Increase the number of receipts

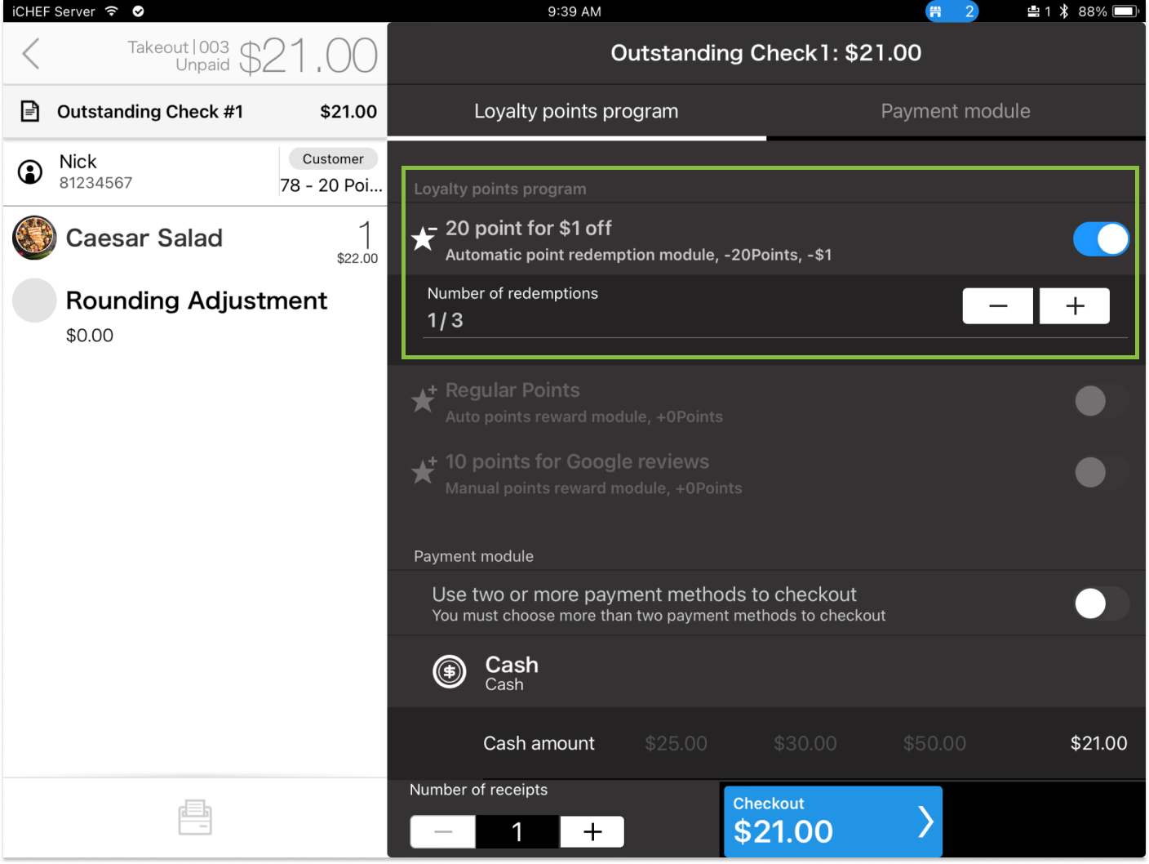[592, 832]
